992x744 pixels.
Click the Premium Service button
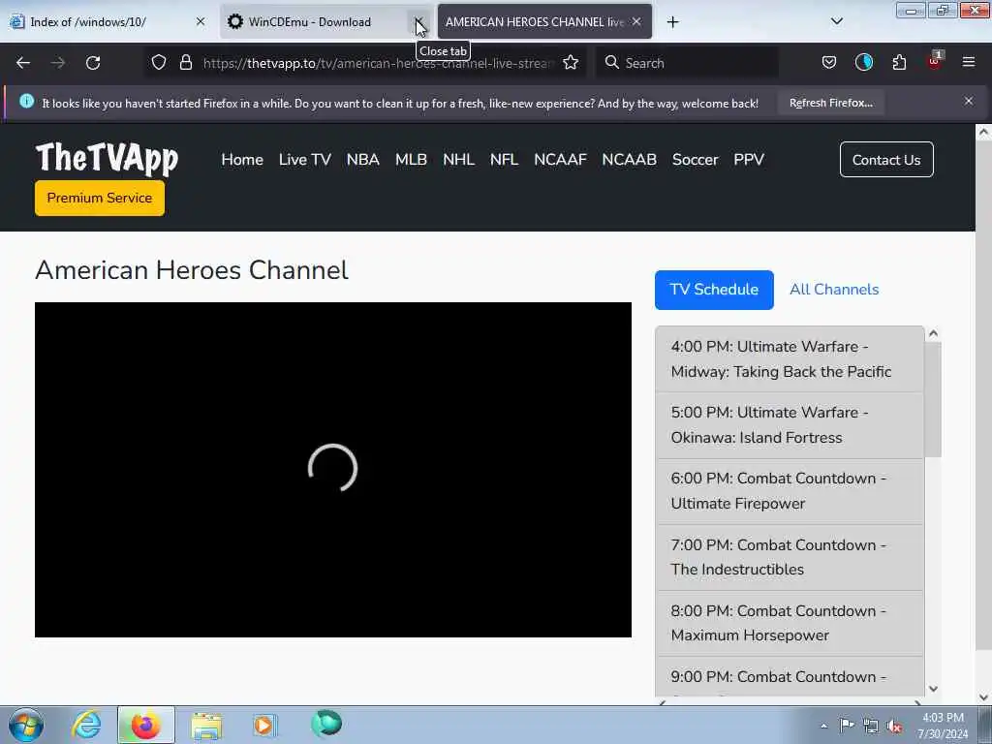(x=100, y=198)
